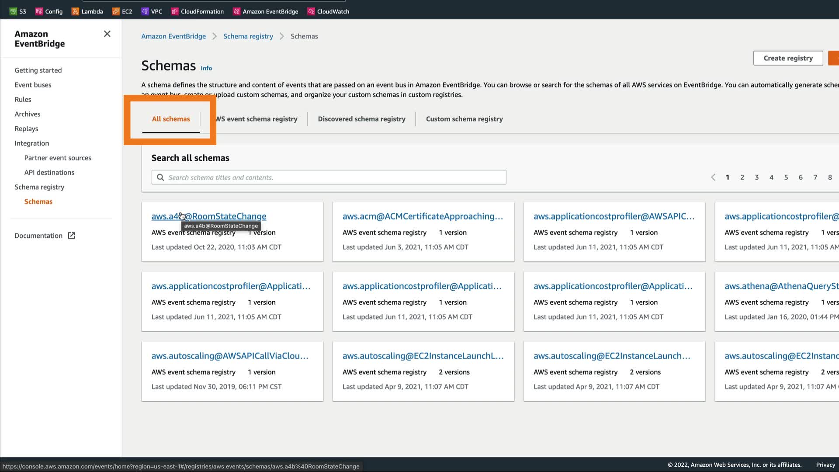Open Event buses in sidebar
The height and width of the screenshot is (472, 839).
pyautogui.click(x=33, y=85)
